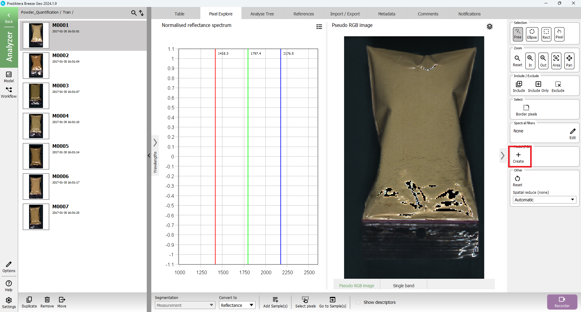Expand the Segmentation Measurement dropdown
581x312 pixels.
[x=185, y=305]
